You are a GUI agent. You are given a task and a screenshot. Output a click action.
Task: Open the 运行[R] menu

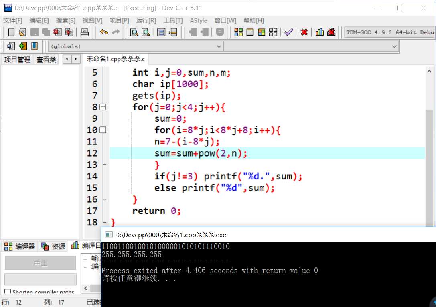click(146, 20)
